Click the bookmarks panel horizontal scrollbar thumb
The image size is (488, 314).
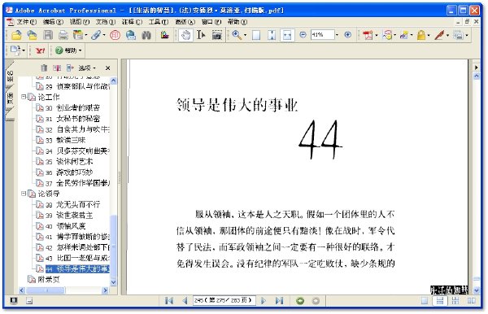(46, 290)
